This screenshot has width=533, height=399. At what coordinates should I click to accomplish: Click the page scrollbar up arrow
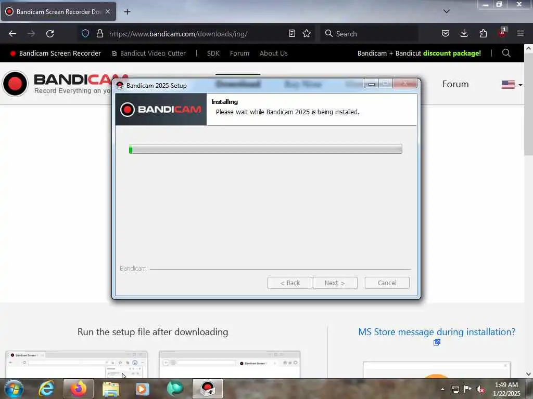point(529,48)
